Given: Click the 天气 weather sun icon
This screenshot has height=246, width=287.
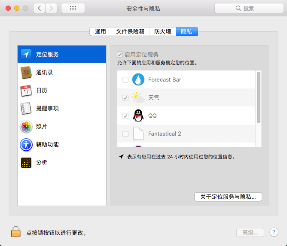Looking at the screenshot, I should click(138, 97).
